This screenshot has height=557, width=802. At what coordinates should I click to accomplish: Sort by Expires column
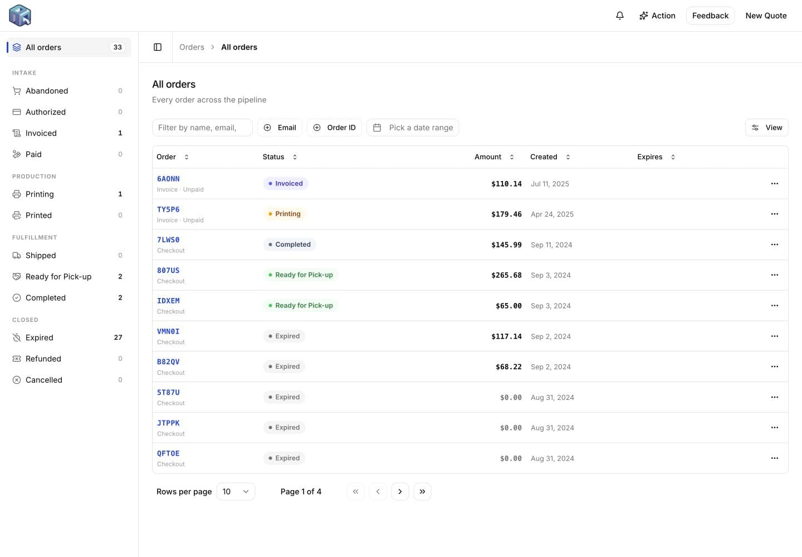[656, 157]
